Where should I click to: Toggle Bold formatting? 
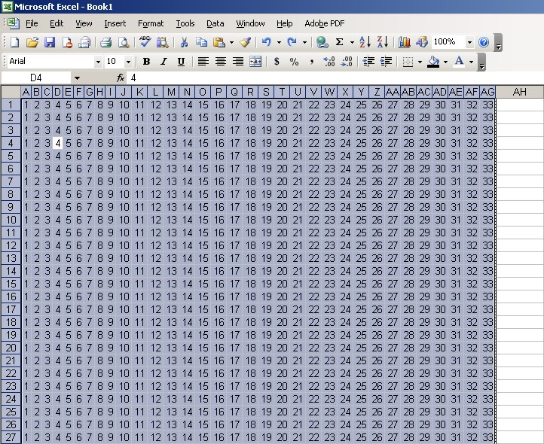click(x=146, y=62)
